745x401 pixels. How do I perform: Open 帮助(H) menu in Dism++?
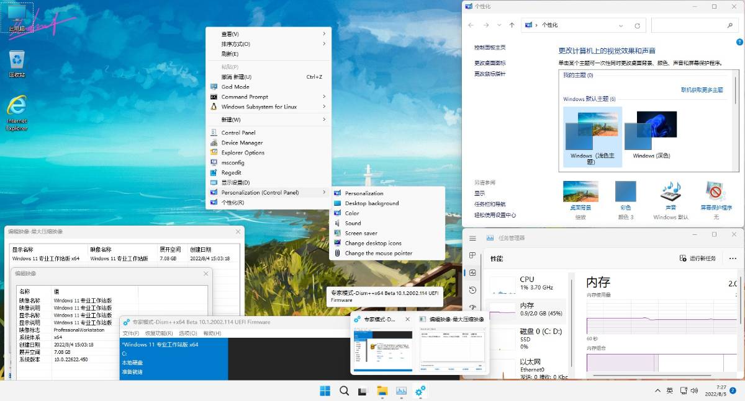pos(212,333)
